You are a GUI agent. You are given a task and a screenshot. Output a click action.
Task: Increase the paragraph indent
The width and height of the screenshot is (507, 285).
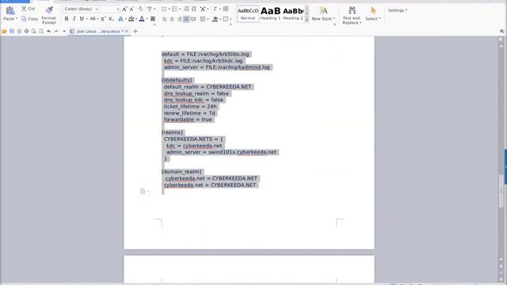[x=194, y=9]
